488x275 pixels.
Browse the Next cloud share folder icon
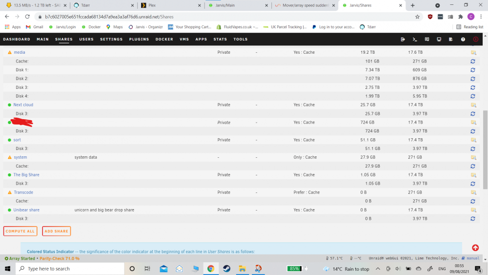click(473, 105)
